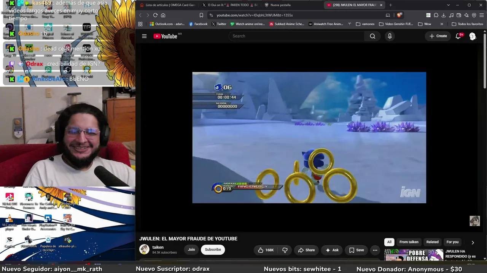Image resolution: width=487 pixels, height=273 pixels.
Task: Open the YouTube guide hamburger menu
Action: point(144,36)
